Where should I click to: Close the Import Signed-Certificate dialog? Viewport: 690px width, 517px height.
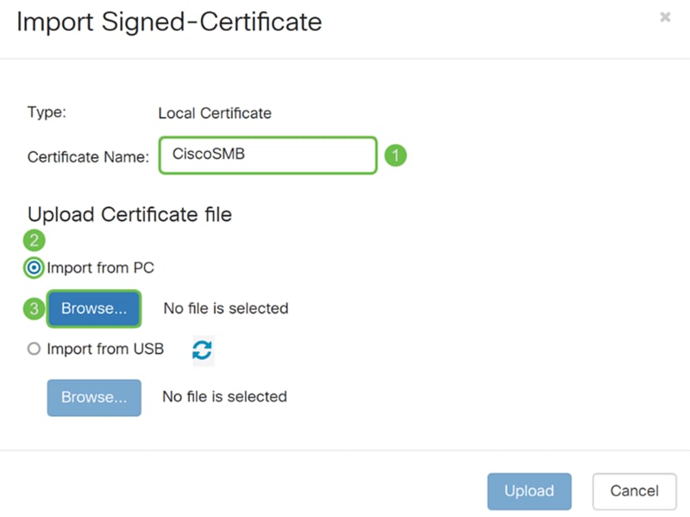click(x=665, y=17)
